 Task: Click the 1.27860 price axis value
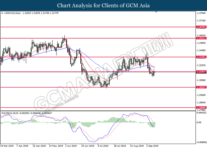201,110
